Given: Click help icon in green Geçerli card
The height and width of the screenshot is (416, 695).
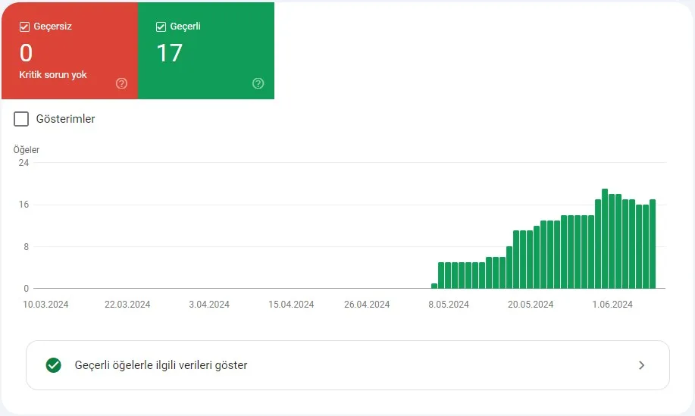Looking at the screenshot, I should 258,83.
